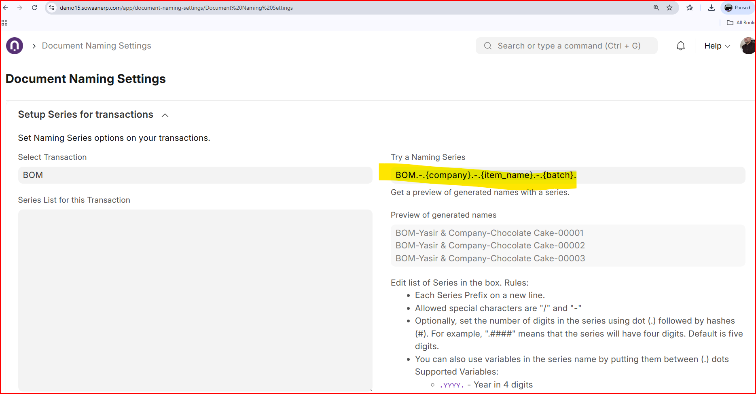The width and height of the screenshot is (756, 394).
Task: Collapse the Setup Series for transactions section
Action: [x=165, y=115]
